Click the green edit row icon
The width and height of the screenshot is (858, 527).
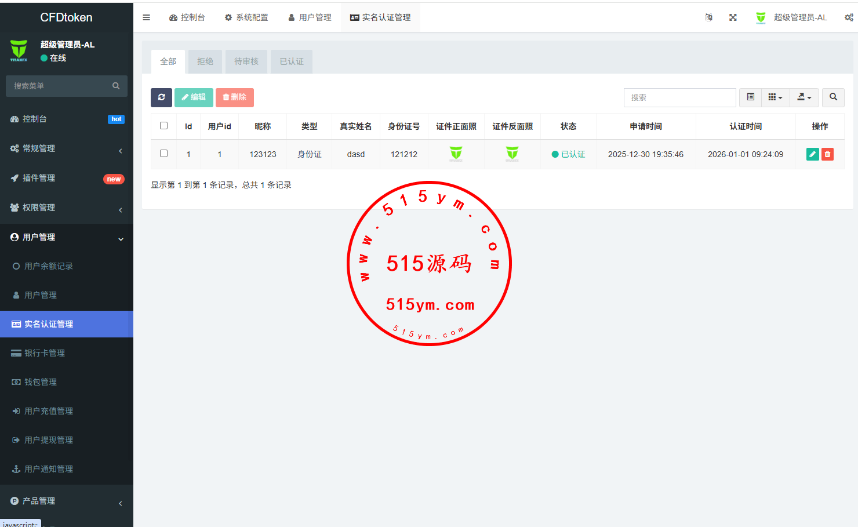coord(812,154)
